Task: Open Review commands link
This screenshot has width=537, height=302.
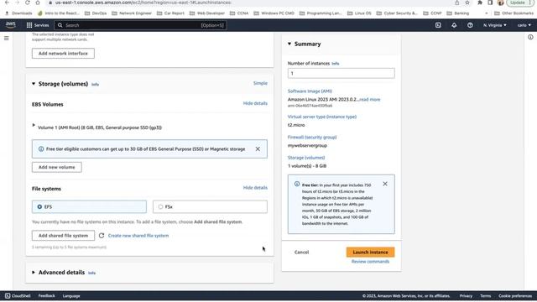Action: tap(370, 262)
